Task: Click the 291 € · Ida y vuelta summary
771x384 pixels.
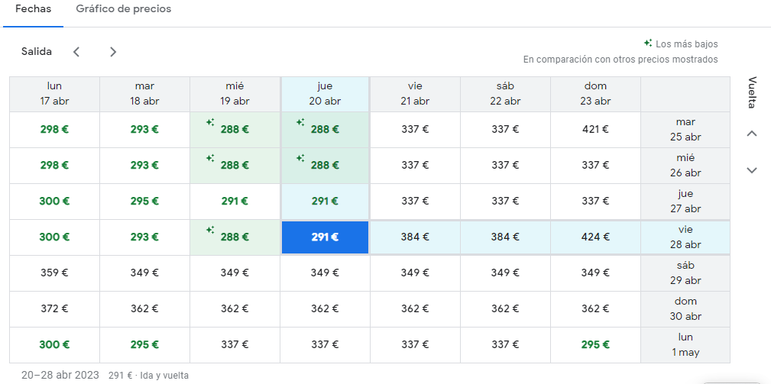Action: (x=148, y=376)
